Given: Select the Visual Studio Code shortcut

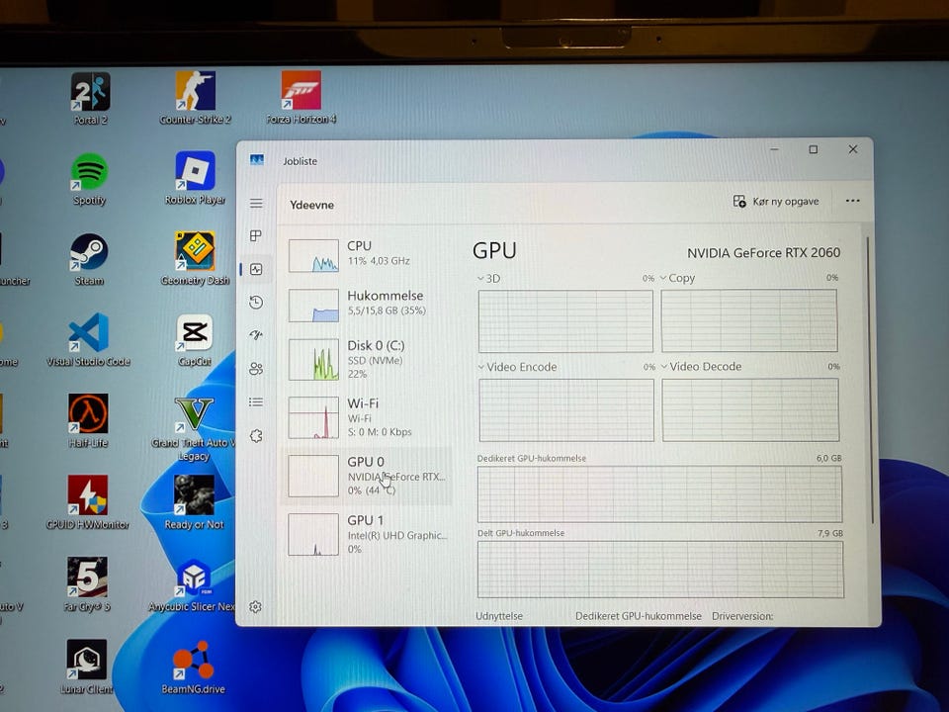Looking at the screenshot, I should (x=89, y=339).
